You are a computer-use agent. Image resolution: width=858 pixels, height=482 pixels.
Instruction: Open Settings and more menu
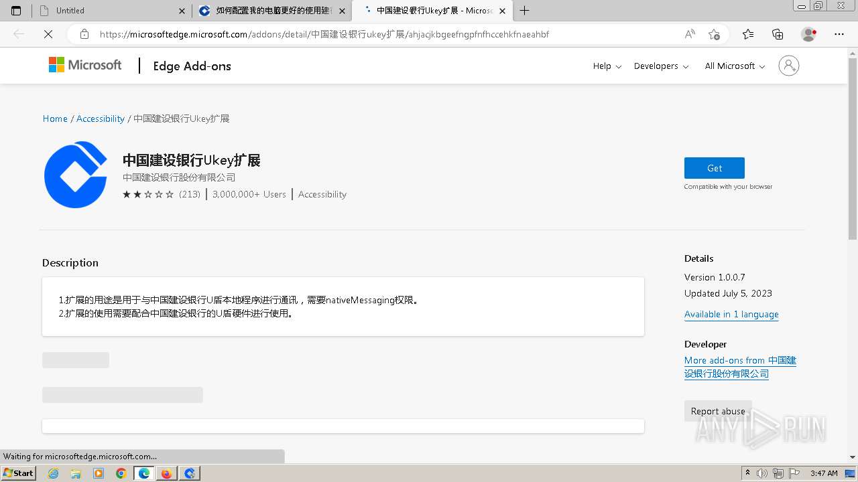(x=839, y=34)
